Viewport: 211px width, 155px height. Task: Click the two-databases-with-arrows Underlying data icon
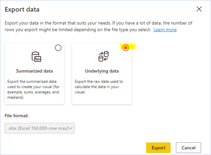[104, 56]
